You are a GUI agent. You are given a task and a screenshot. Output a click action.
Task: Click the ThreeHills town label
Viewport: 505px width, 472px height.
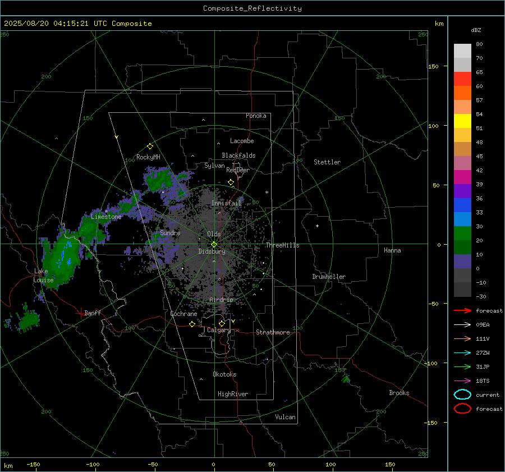(x=282, y=245)
